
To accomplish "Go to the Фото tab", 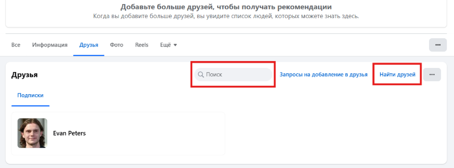I will pyautogui.click(x=116, y=45).
